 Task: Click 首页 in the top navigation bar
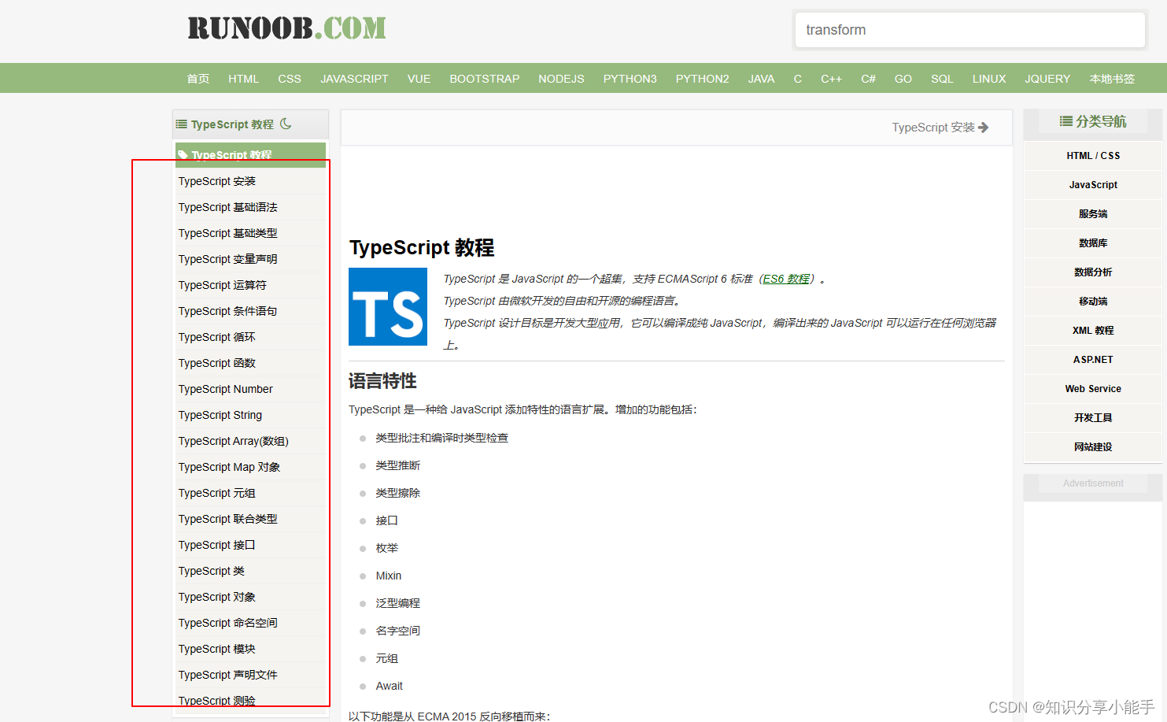(x=198, y=78)
